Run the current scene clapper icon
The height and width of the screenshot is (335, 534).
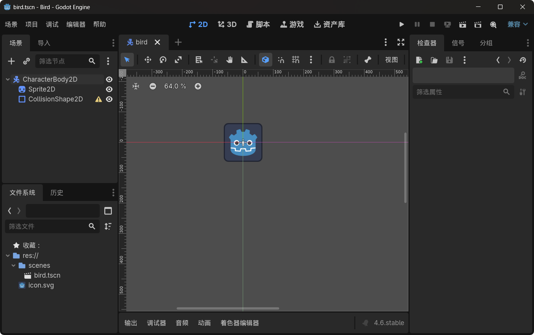coord(463,24)
